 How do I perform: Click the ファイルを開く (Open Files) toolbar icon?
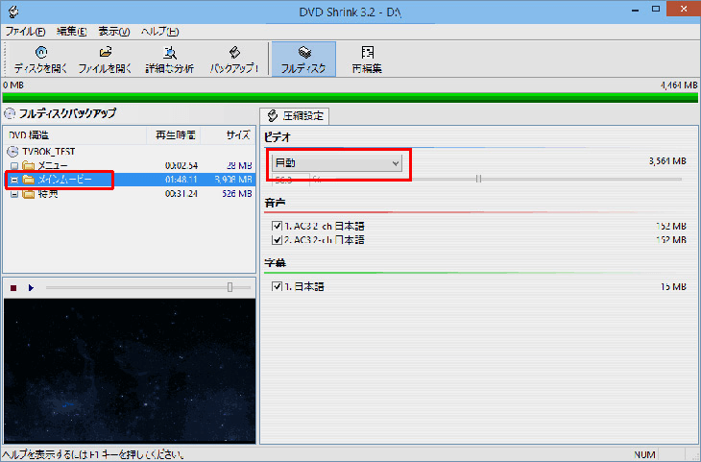click(x=105, y=53)
